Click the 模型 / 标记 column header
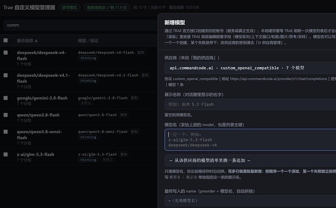Viewport: 336px width, 208px height. pos(88,41)
